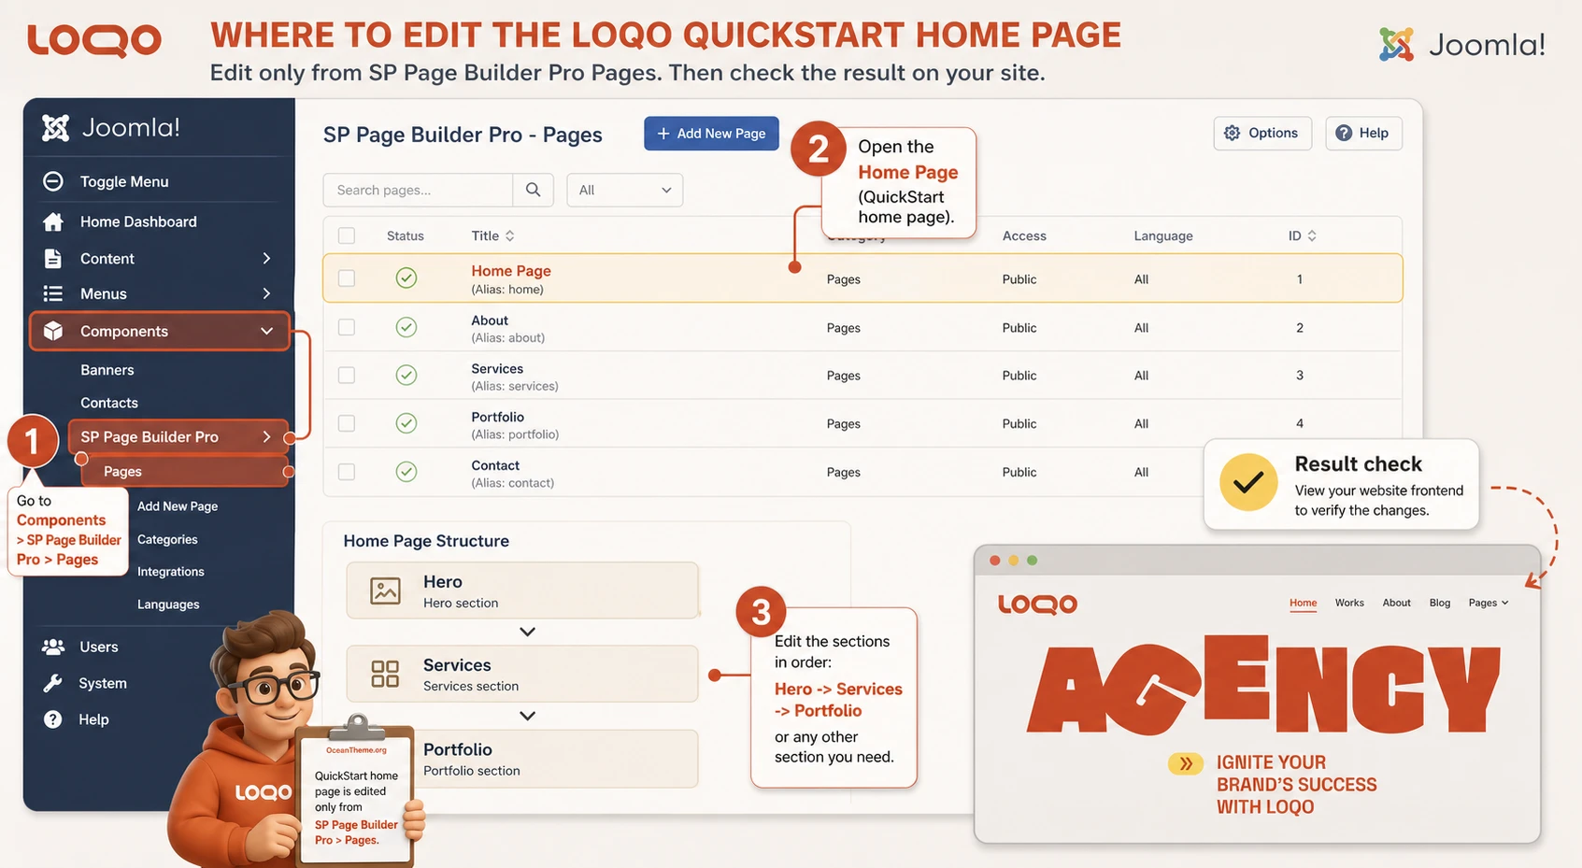
Task: Click the published status icon for Home Page
Action: coord(406,277)
